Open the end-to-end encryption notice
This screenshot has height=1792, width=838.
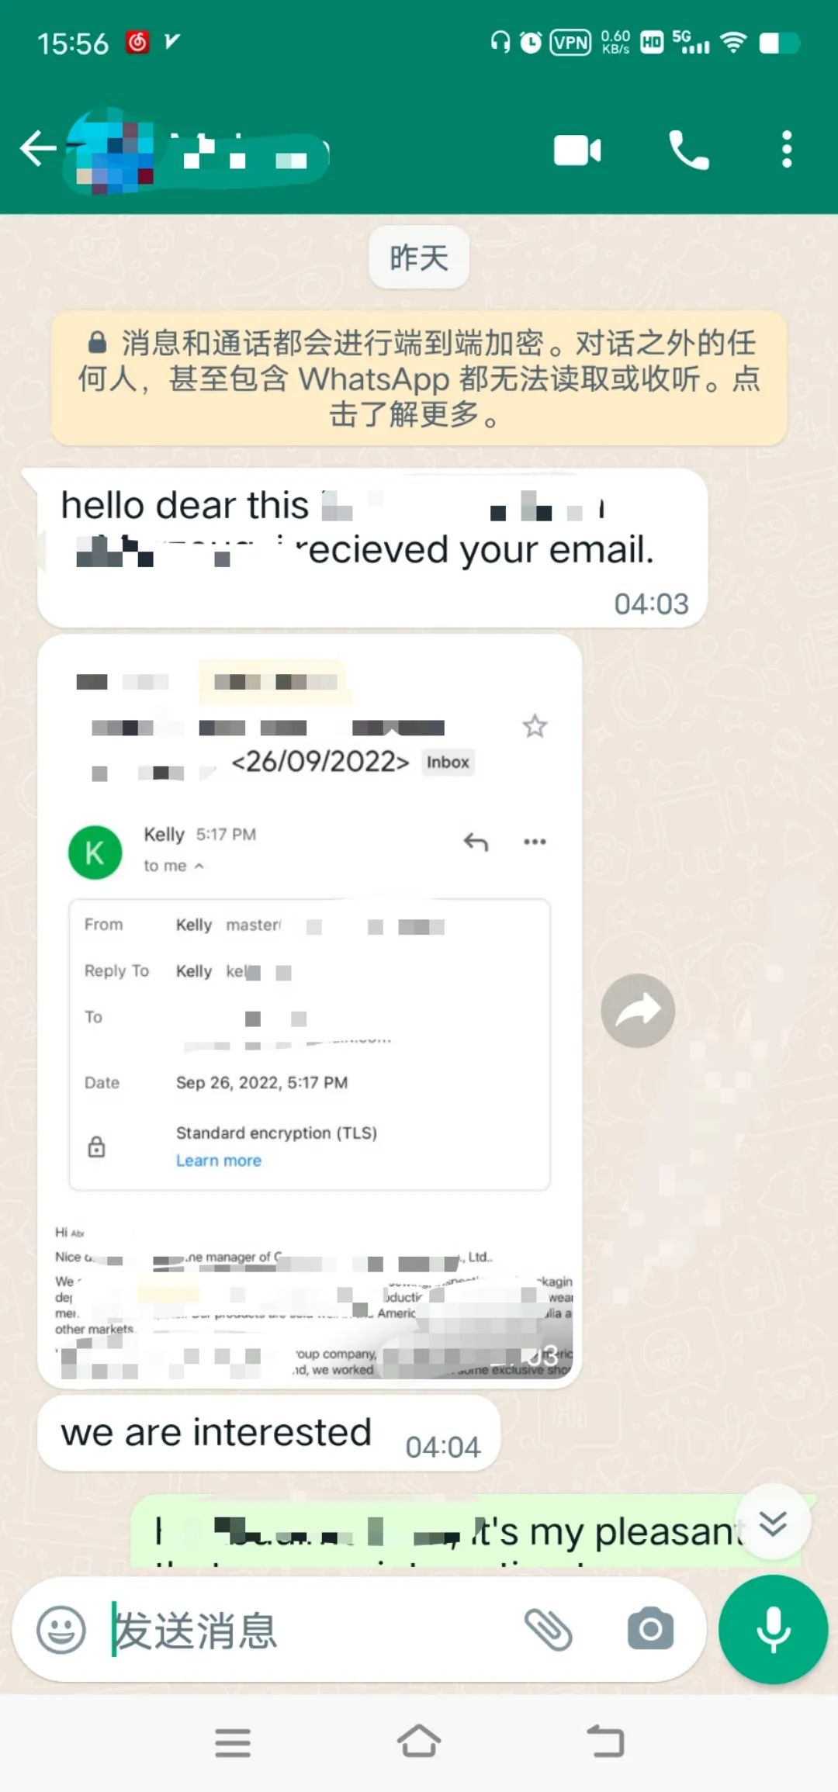[x=419, y=379]
